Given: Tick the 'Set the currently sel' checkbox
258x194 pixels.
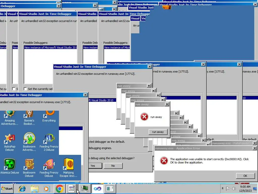Looking at the screenshot, I should (25, 89).
